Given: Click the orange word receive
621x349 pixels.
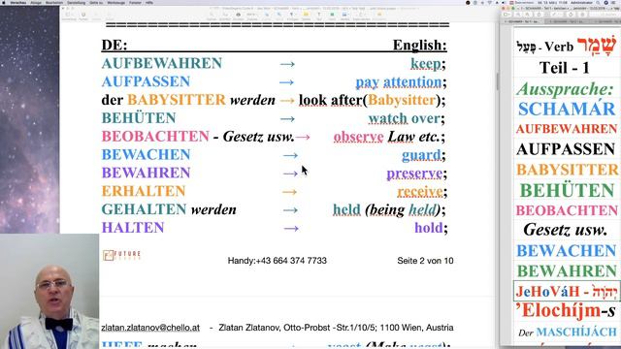Looking at the screenshot, I should [x=420, y=191].
